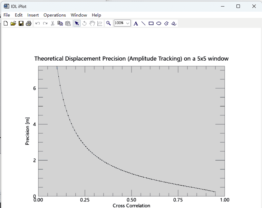Toggle the Select arrow tool
The height and width of the screenshot is (208, 262).
pos(77,23)
